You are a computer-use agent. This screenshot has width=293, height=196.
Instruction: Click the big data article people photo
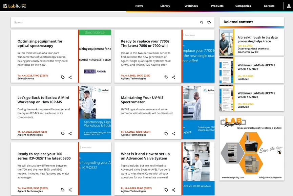point(226,42)
